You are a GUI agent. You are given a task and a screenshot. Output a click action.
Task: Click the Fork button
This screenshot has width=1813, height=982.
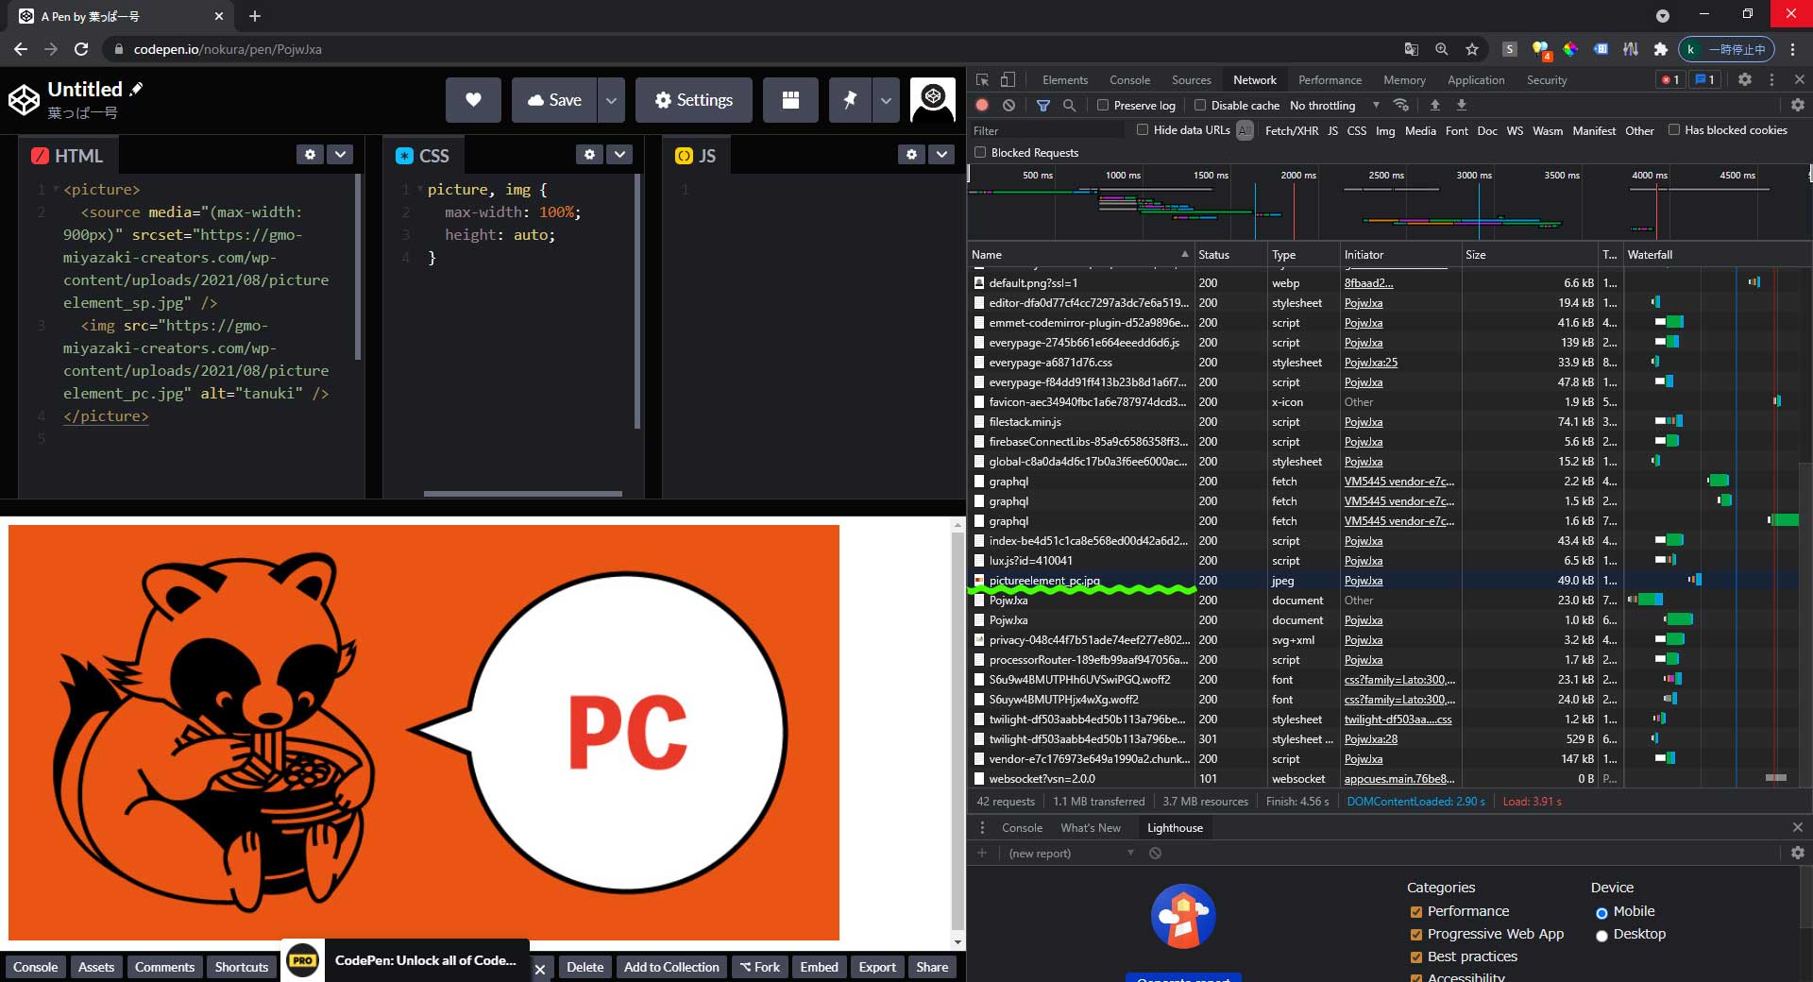point(759,967)
